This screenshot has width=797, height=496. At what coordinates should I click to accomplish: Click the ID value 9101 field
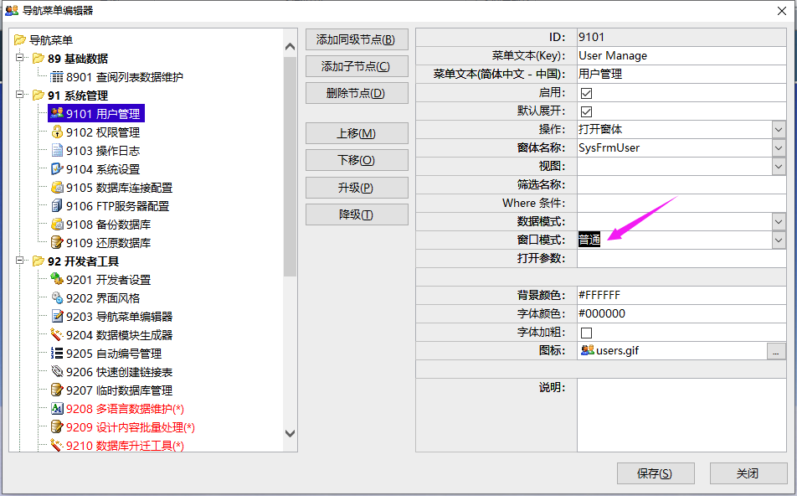point(681,37)
